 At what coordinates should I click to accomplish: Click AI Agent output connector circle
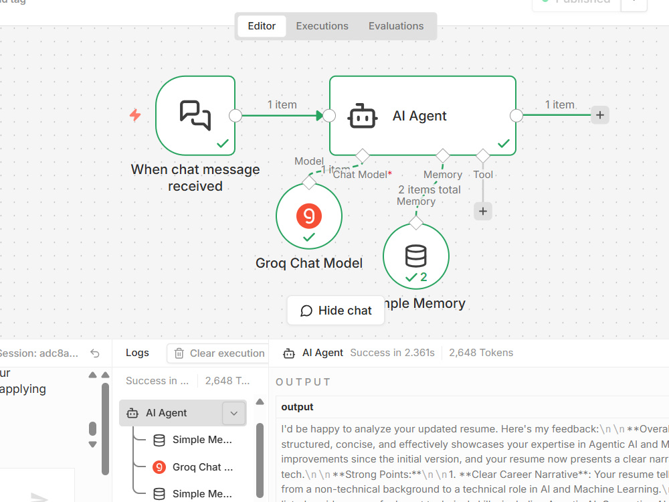516,115
